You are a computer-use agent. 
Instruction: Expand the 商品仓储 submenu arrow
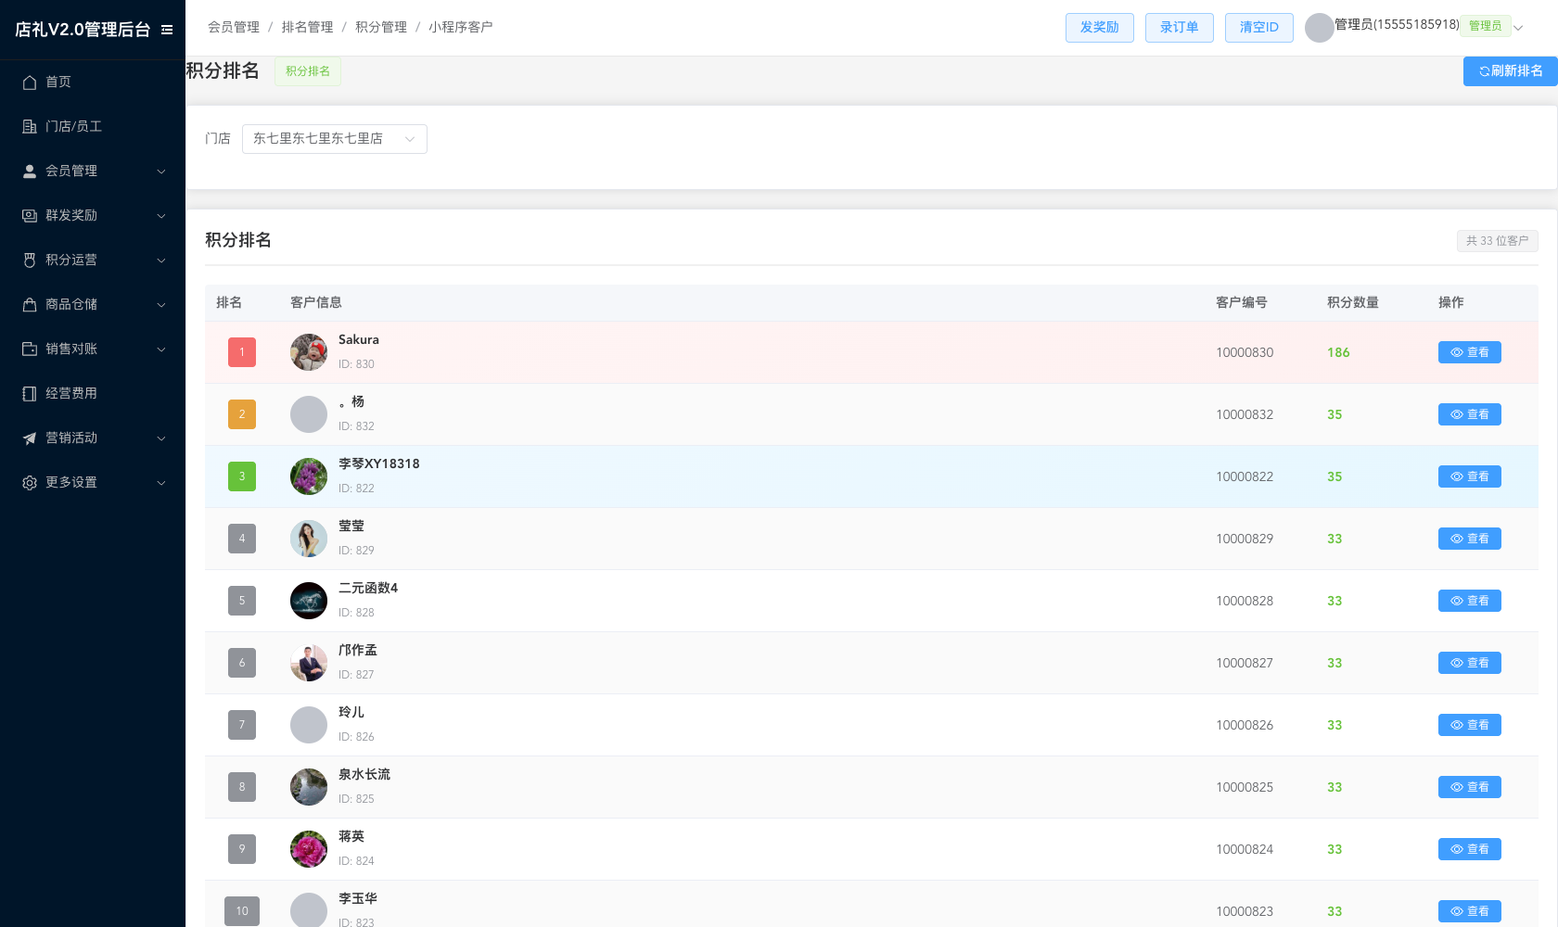[x=161, y=305]
